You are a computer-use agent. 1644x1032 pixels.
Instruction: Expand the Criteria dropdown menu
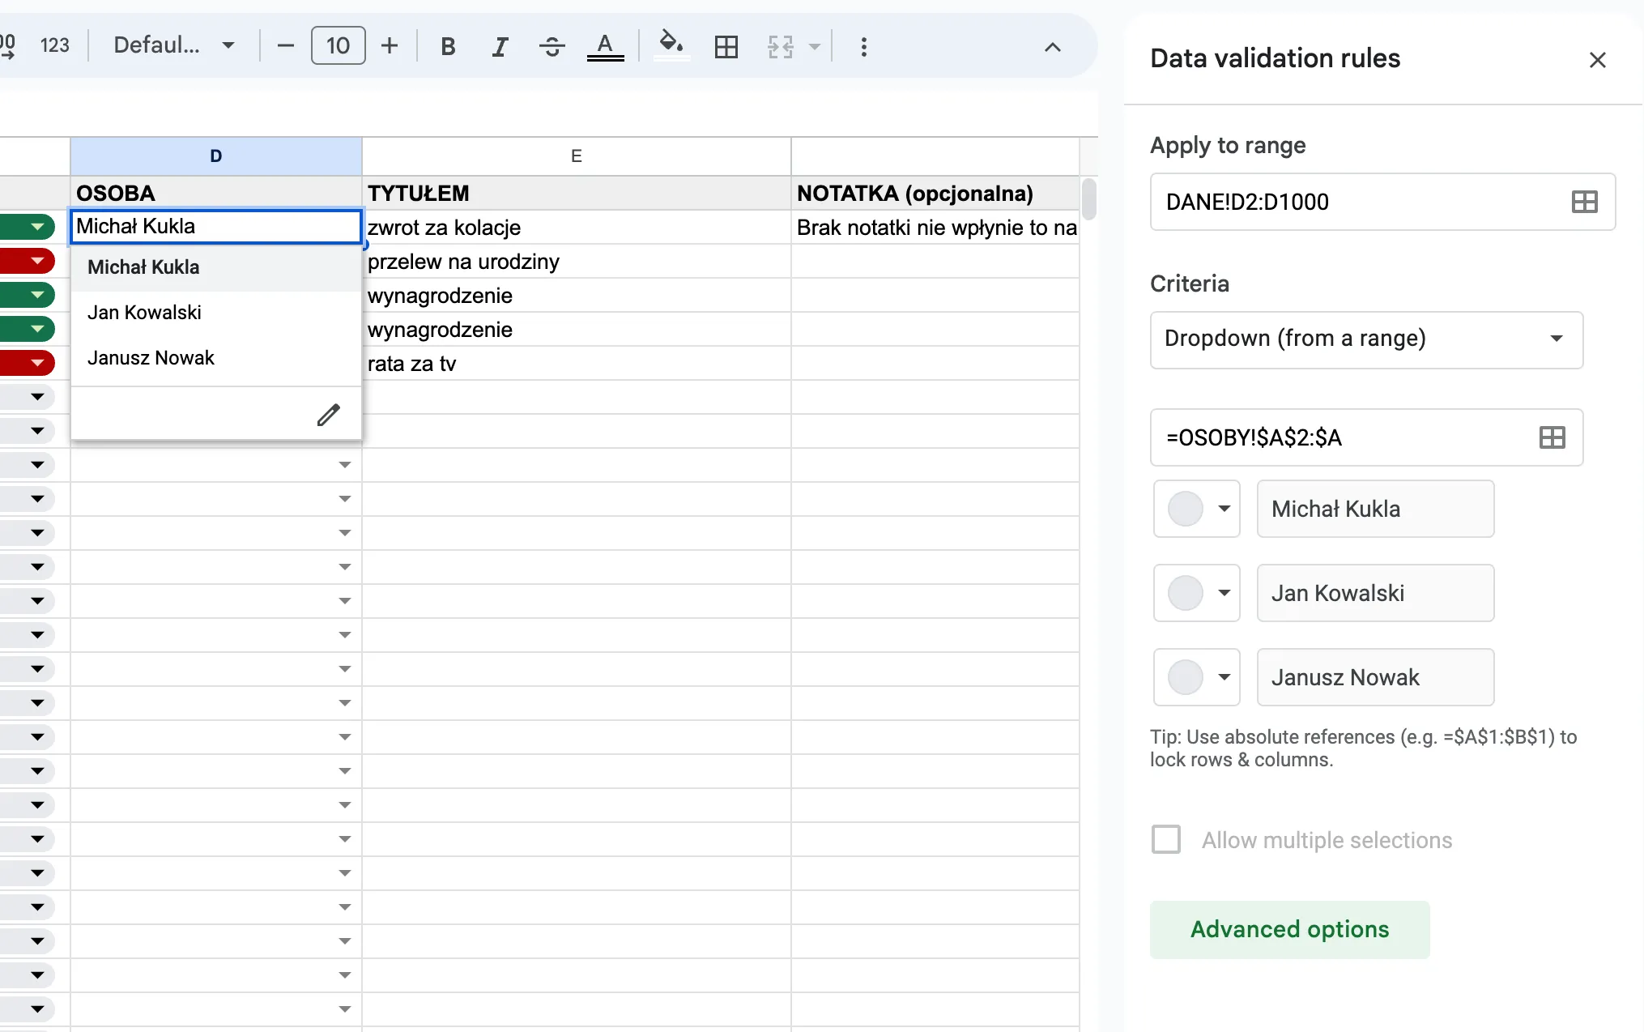tap(1365, 338)
